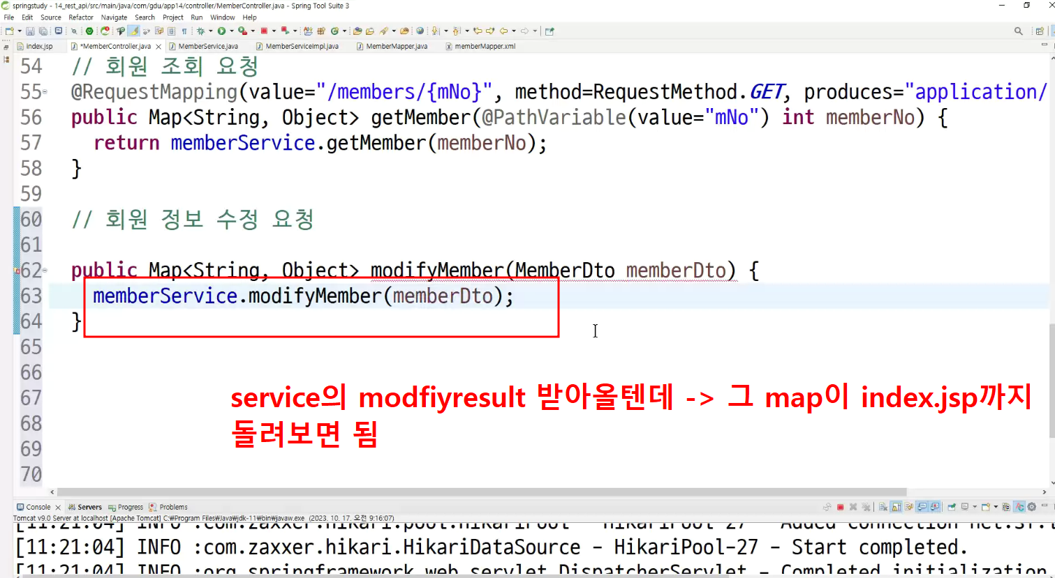
Task: Open the Navigate menu
Action: pyautogui.click(x=114, y=17)
